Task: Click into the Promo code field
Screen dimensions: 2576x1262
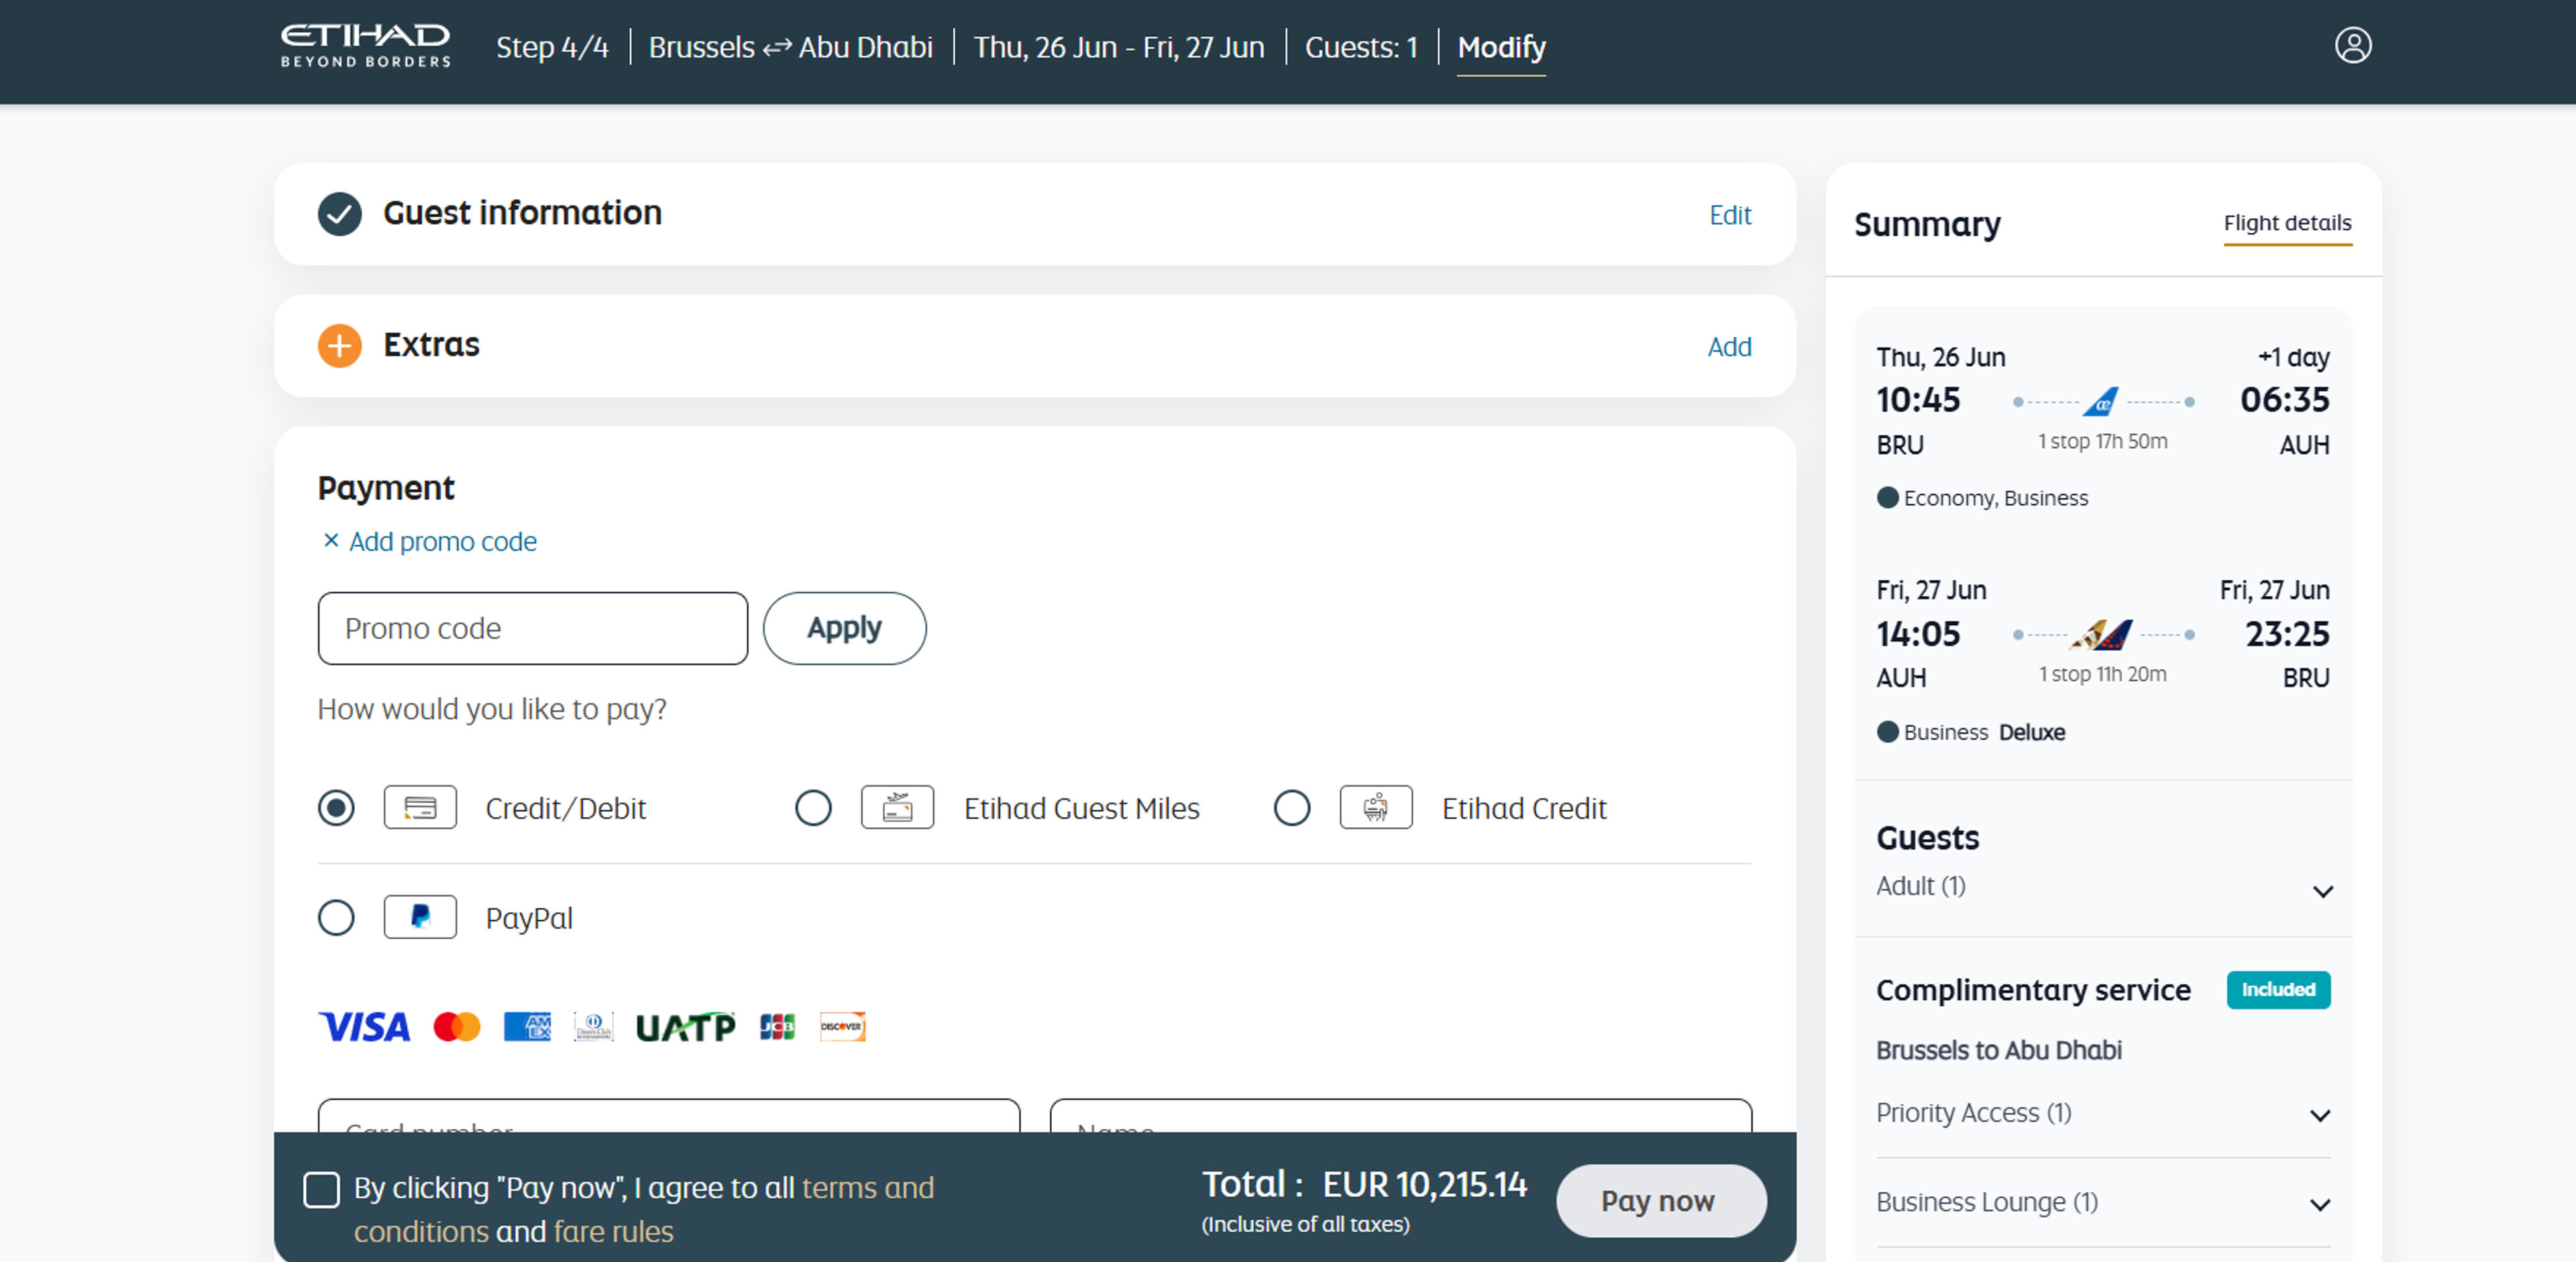Action: (x=532, y=628)
